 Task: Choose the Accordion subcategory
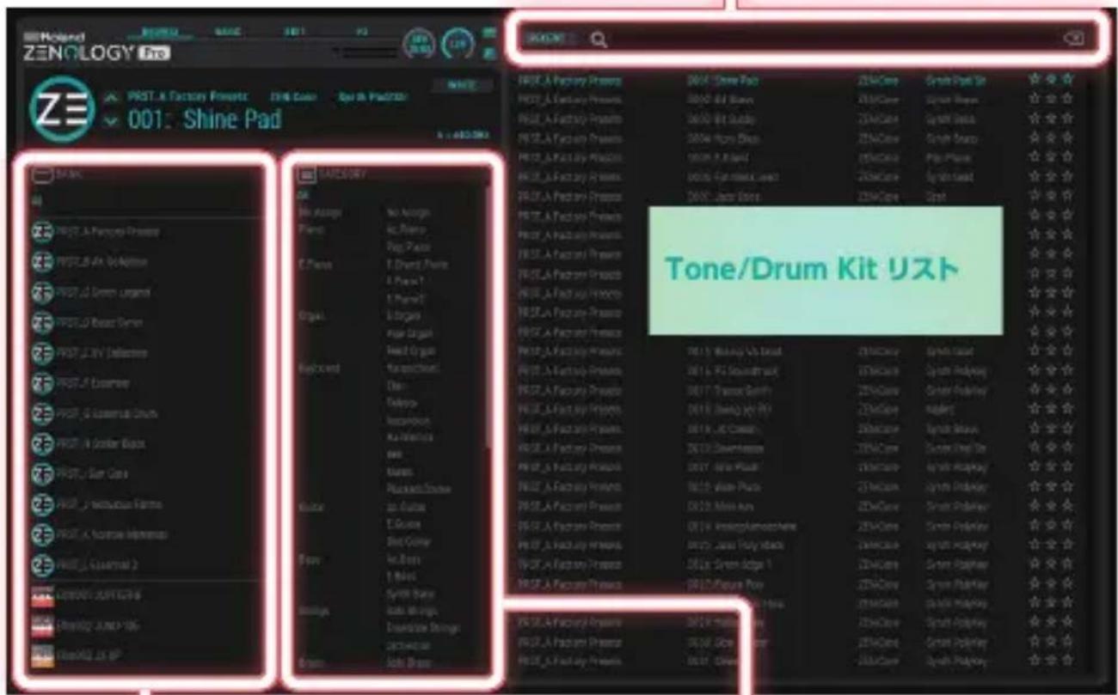pyautogui.click(x=408, y=421)
